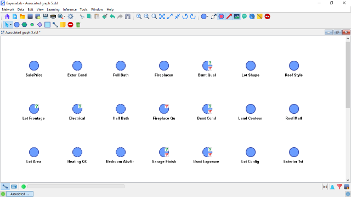This screenshot has width=351, height=197.
Task: Open the View menu
Action: pos(40,10)
